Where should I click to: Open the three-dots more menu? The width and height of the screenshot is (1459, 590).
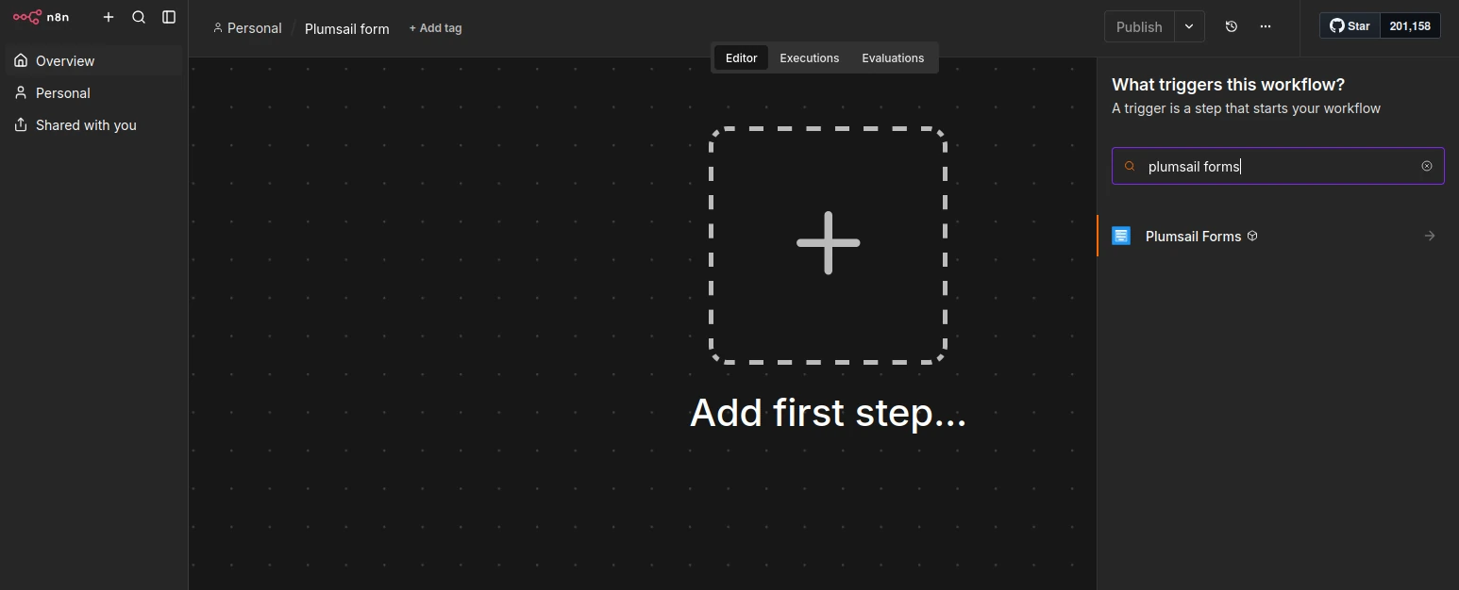click(1266, 26)
